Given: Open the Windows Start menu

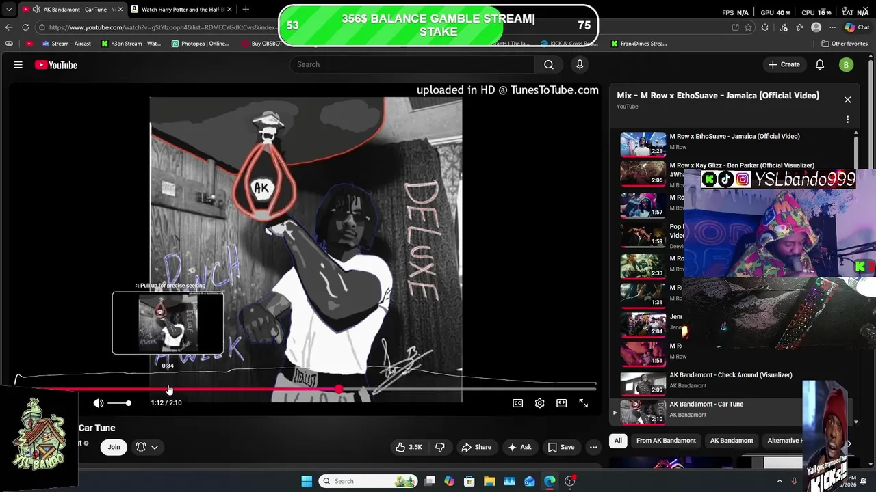Looking at the screenshot, I should [x=307, y=481].
